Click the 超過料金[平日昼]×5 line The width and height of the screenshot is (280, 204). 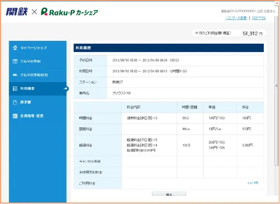[x=142, y=140]
